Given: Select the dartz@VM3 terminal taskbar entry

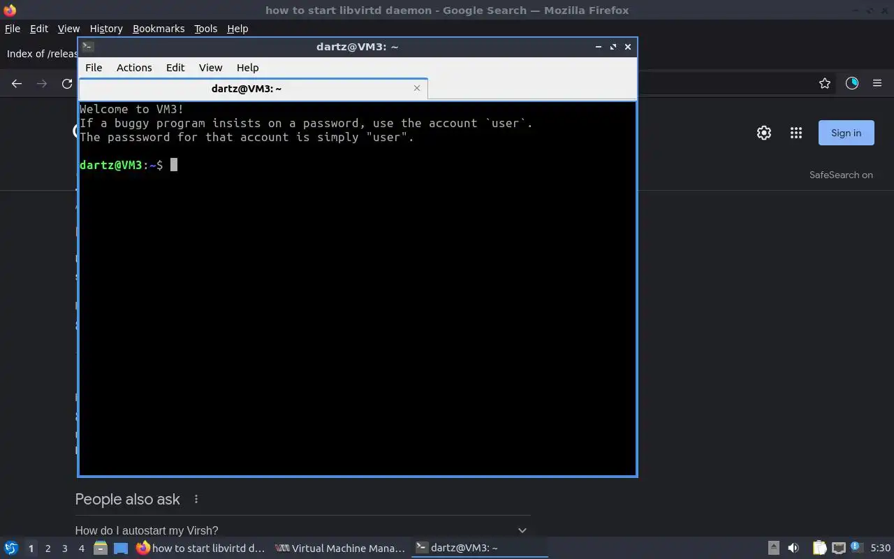Looking at the screenshot, I should pyautogui.click(x=479, y=548).
